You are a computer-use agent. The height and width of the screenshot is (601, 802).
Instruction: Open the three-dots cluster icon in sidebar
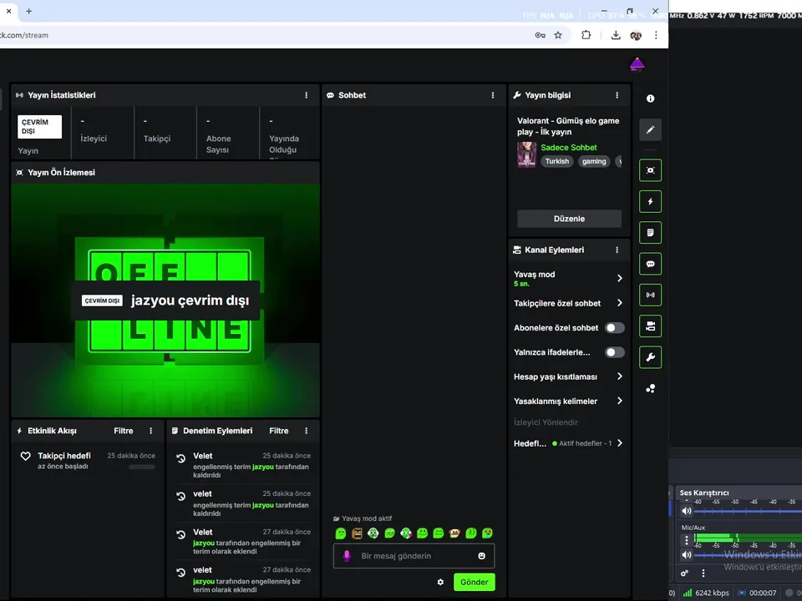pyautogui.click(x=650, y=389)
